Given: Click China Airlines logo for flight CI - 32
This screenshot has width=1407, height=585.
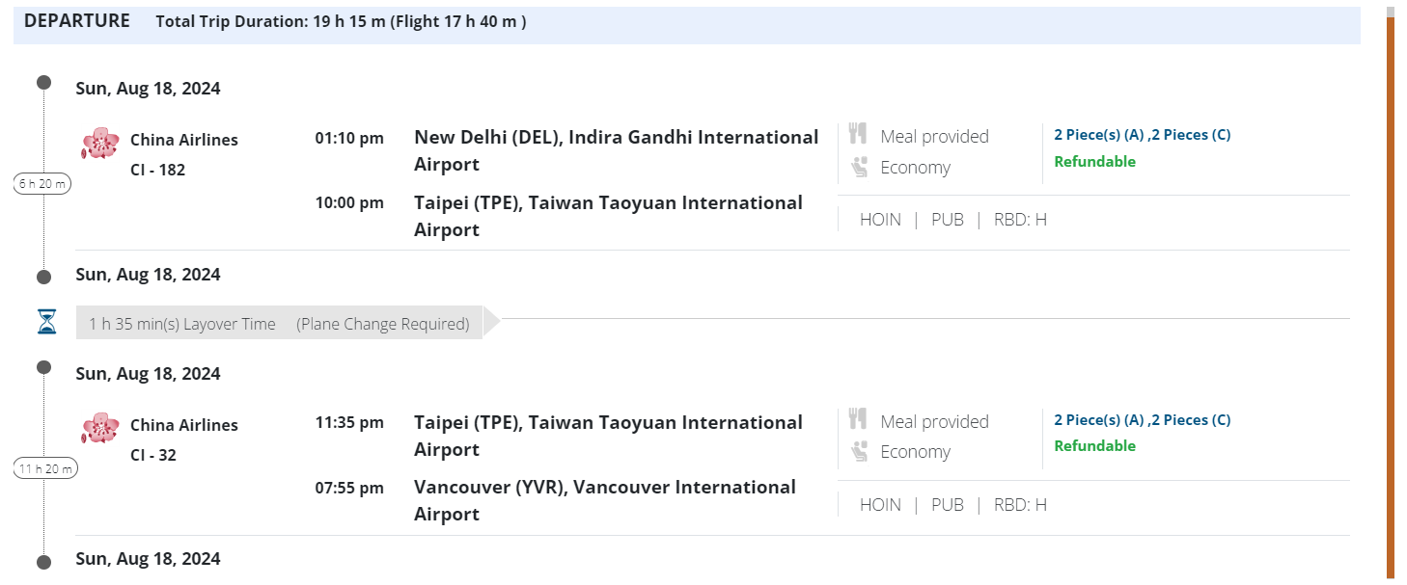Looking at the screenshot, I should 100,428.
